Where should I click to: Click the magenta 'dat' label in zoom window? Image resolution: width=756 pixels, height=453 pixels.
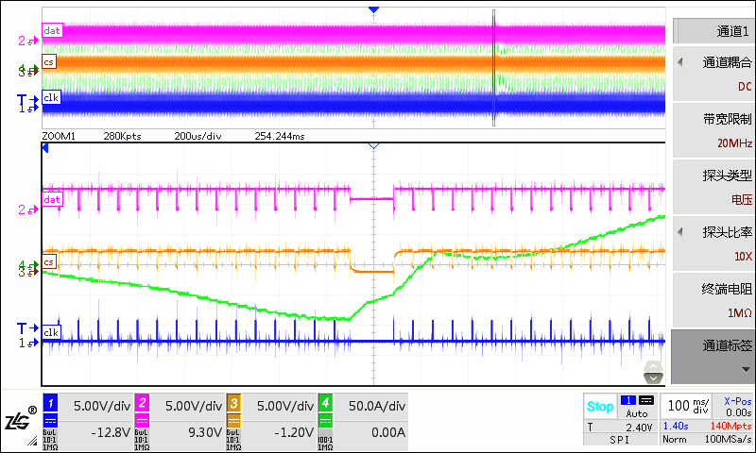52,199
